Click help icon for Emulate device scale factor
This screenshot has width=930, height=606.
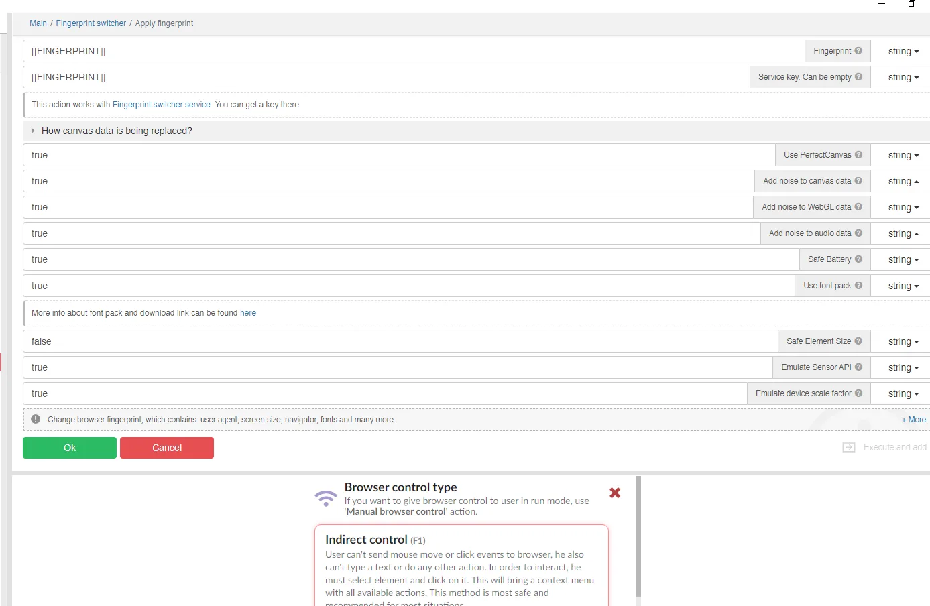coord(858,393)
